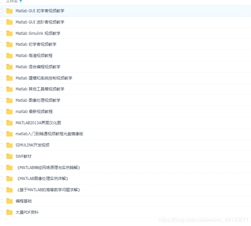The height and width of the screenshot is (226, 251).
Task: Tick checkbox for MATLAB2013A界面汉化图
Action: 1,123
